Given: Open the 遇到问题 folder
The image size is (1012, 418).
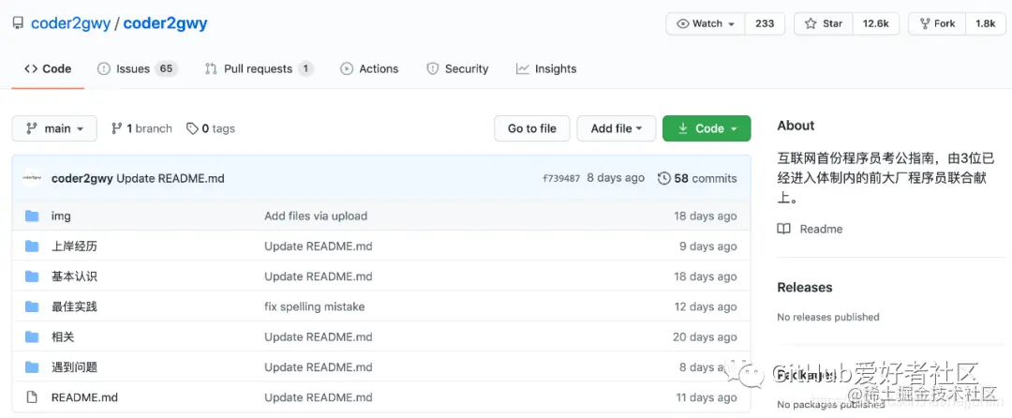Looking at the screenshot, I should [x=74, y=367].
